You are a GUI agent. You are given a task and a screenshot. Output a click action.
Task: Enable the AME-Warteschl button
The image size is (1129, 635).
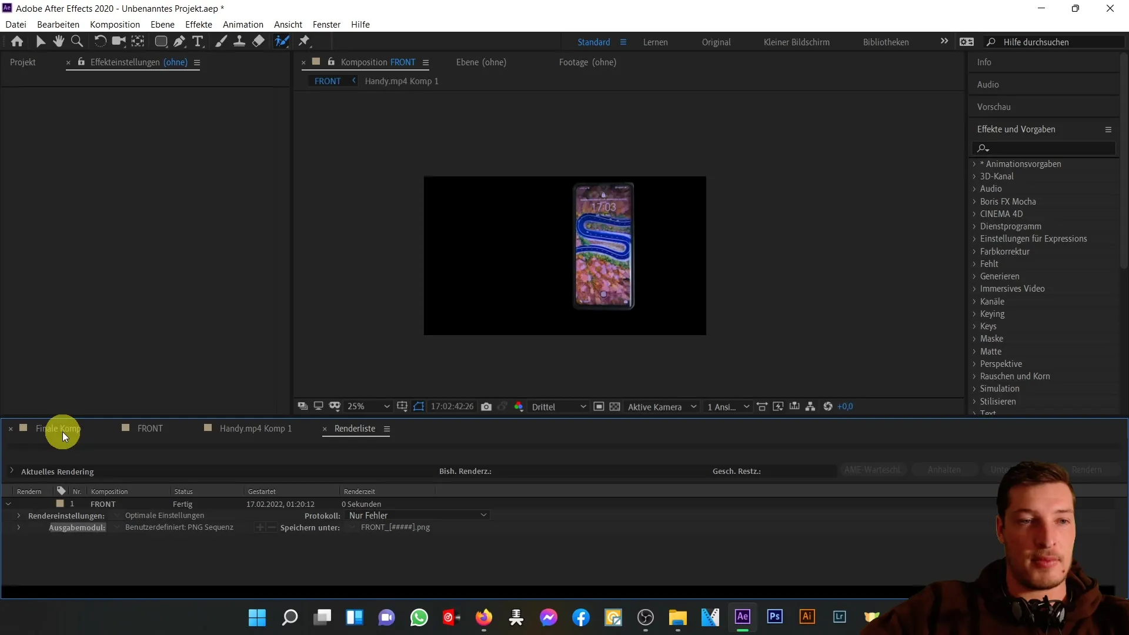[871, 469]
